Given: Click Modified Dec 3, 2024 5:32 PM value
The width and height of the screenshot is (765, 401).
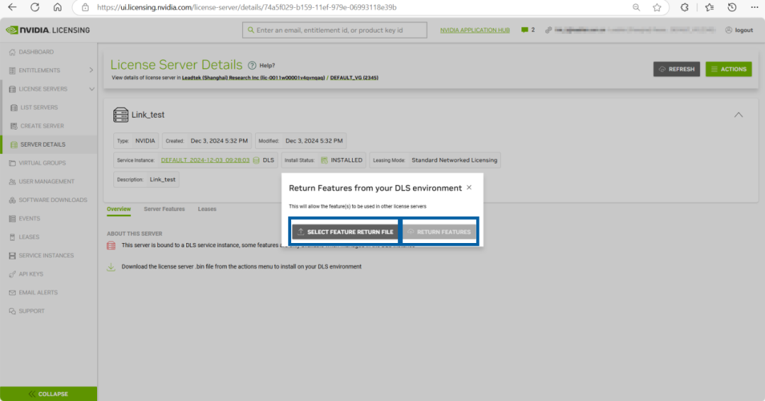Looking at the screenshot, I should tap(314, 140).
